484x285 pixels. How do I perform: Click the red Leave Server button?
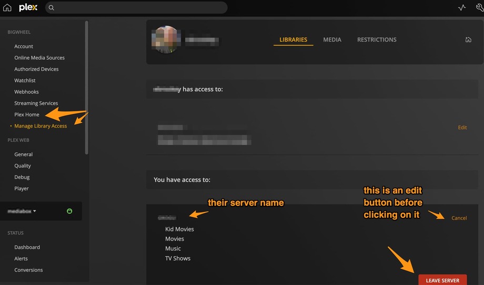442,280
